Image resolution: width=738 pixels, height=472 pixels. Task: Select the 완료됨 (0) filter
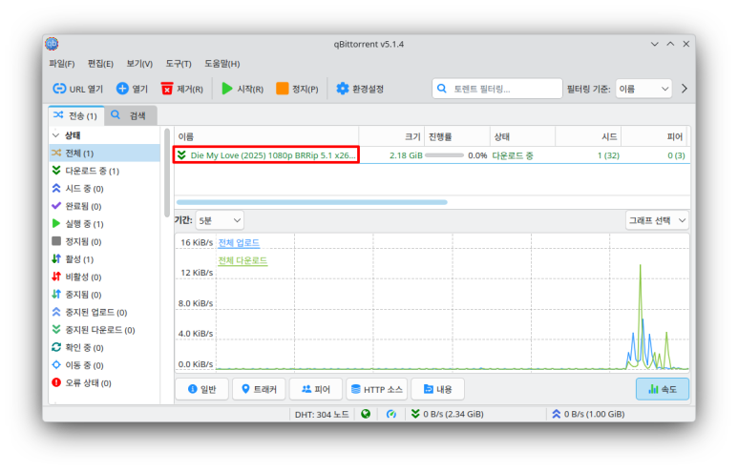click(104, 206)
